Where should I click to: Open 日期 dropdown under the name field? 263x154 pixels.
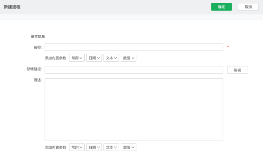(x=94, y=58)
